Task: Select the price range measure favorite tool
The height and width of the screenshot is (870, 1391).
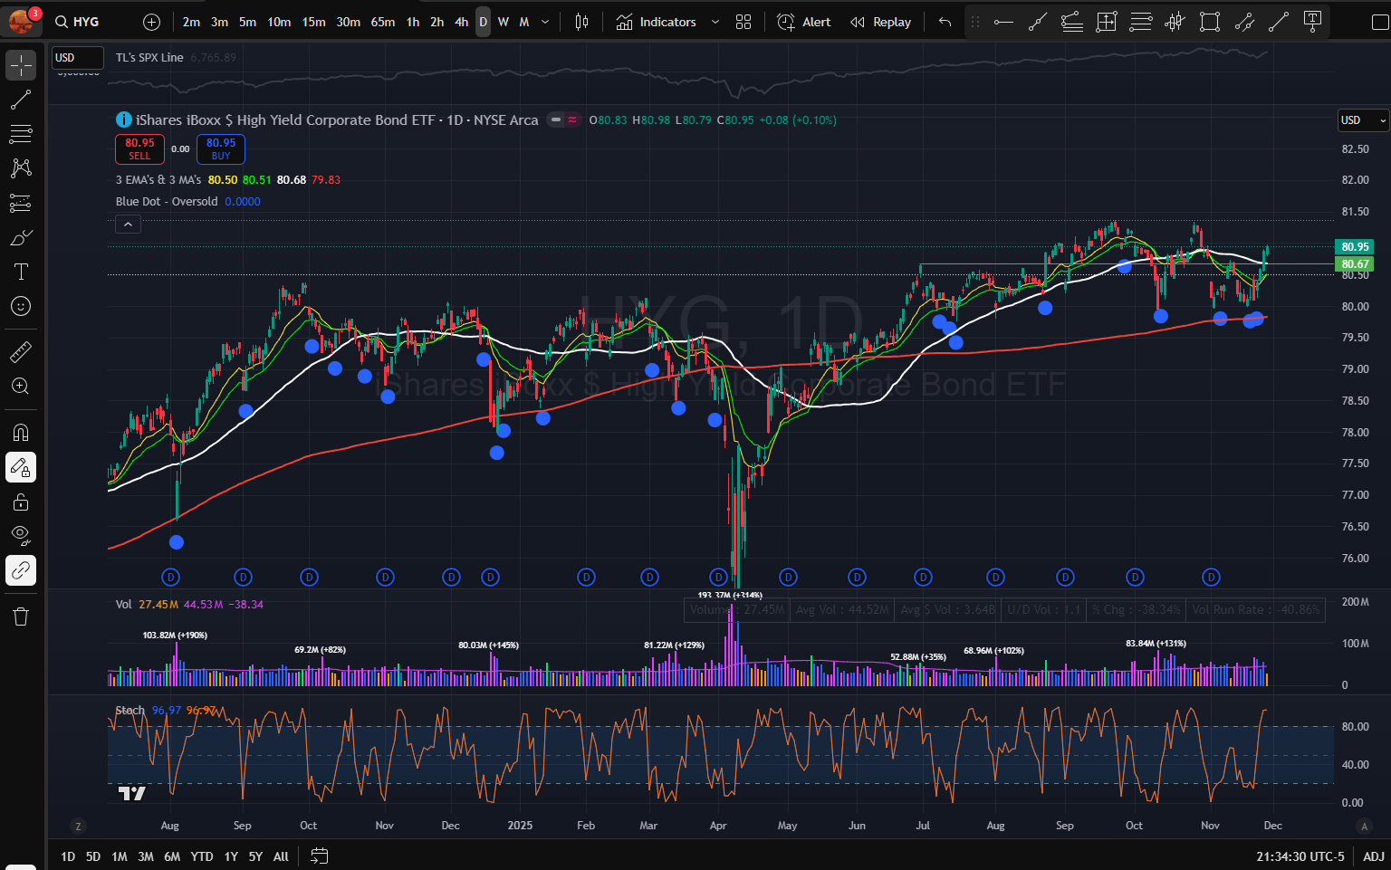Action: coord(1107,22)
